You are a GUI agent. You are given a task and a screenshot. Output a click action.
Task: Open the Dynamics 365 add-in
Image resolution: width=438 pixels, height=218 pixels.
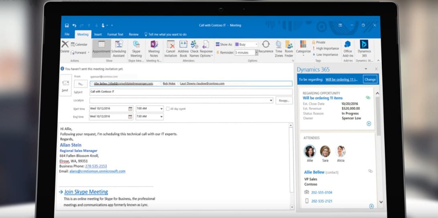point(364,48)
